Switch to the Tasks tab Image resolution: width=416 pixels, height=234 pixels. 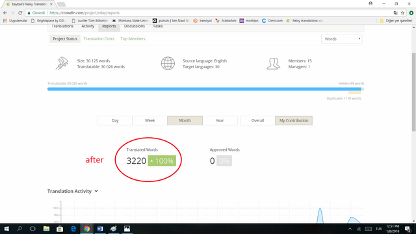point(157,27)
